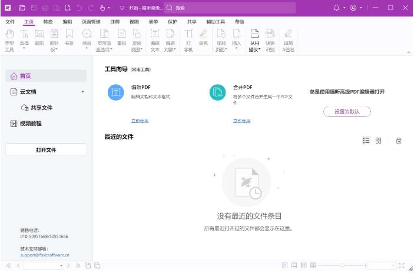Collapse the ribbon with the chevron arrow
Image resolution: width=414 pixels, height=273 pixels.
409,52
